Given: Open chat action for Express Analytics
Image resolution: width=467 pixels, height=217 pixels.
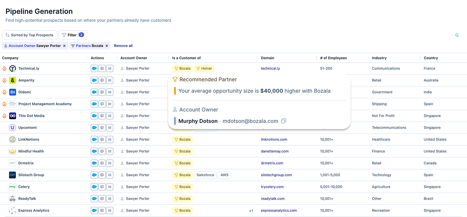Looking at the screenshot, I should (102, 210).
